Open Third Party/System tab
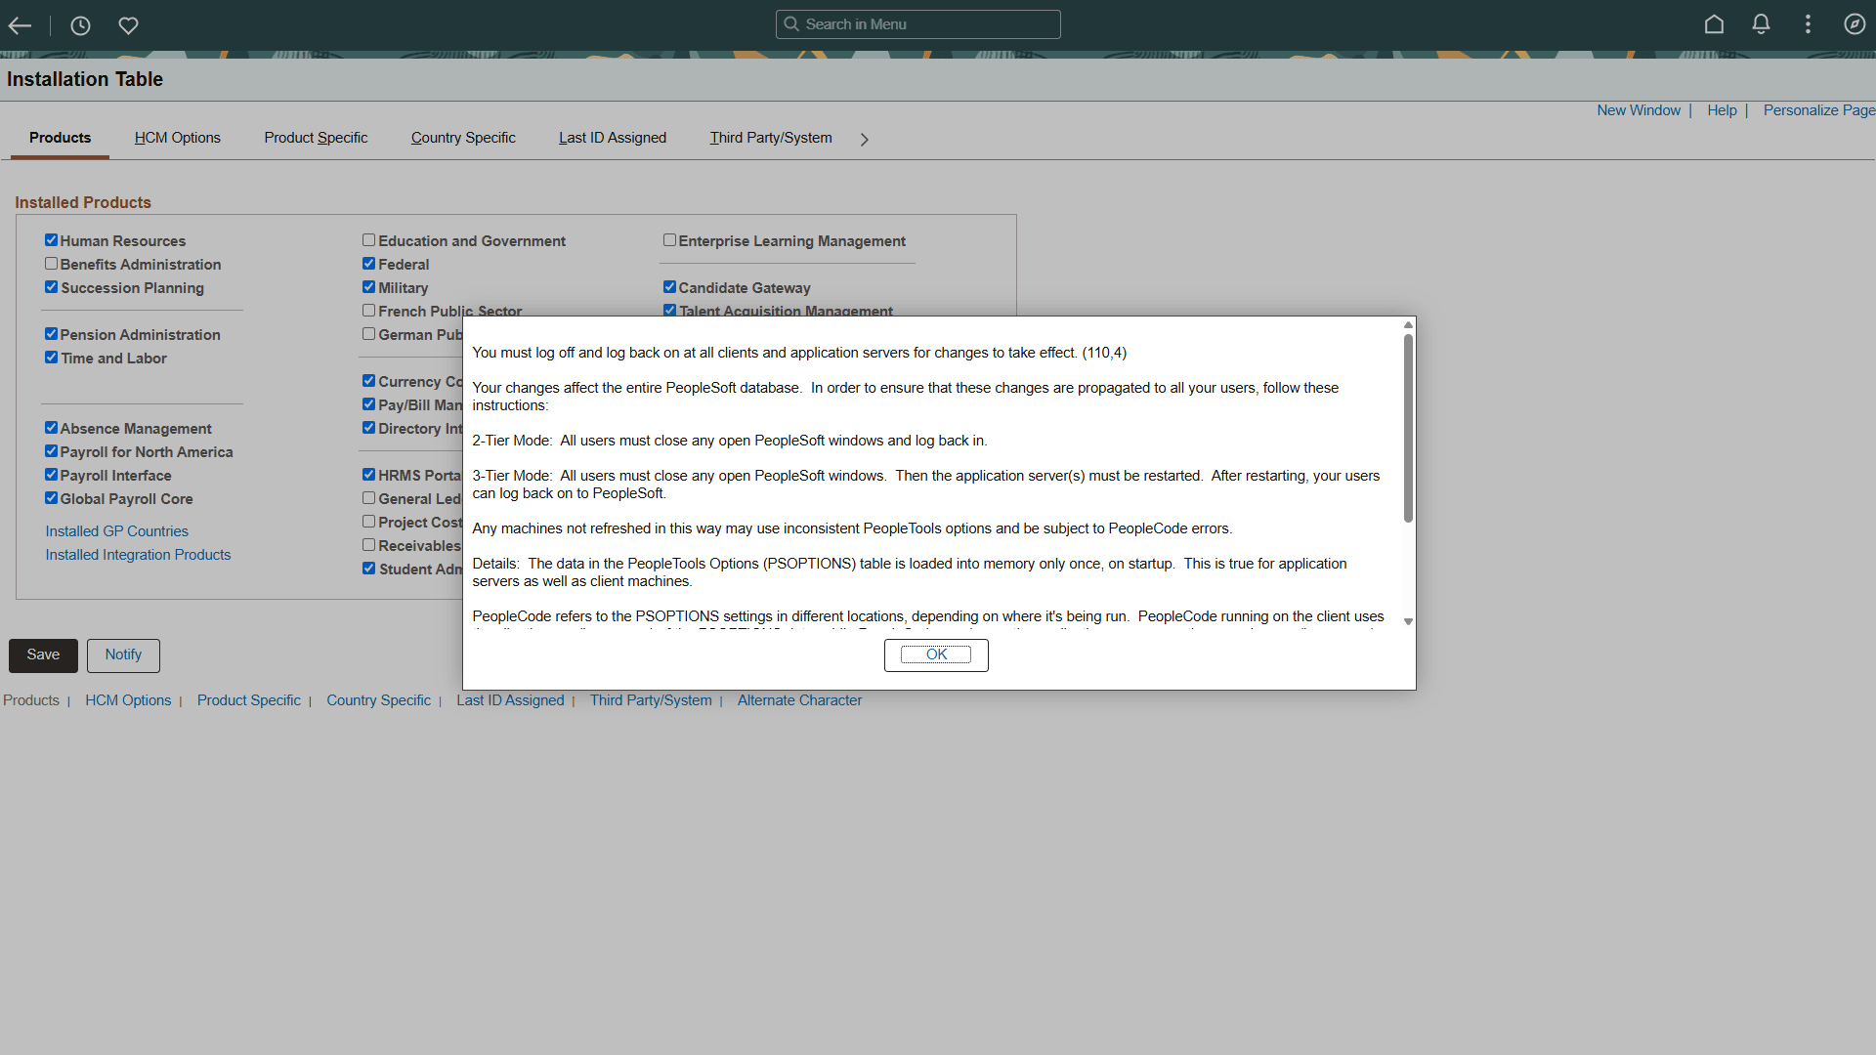 point(771,138)
